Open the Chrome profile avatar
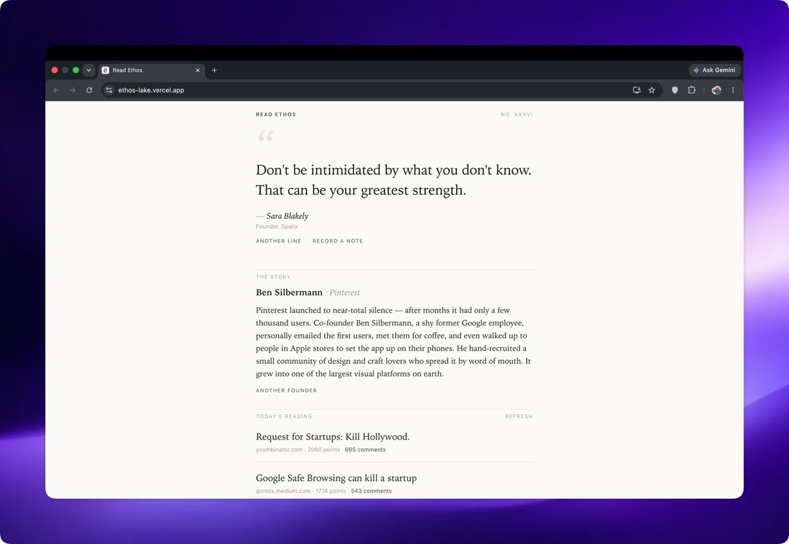Image resolution: width=789 pixels, height=544 pixels. (716, 90)
